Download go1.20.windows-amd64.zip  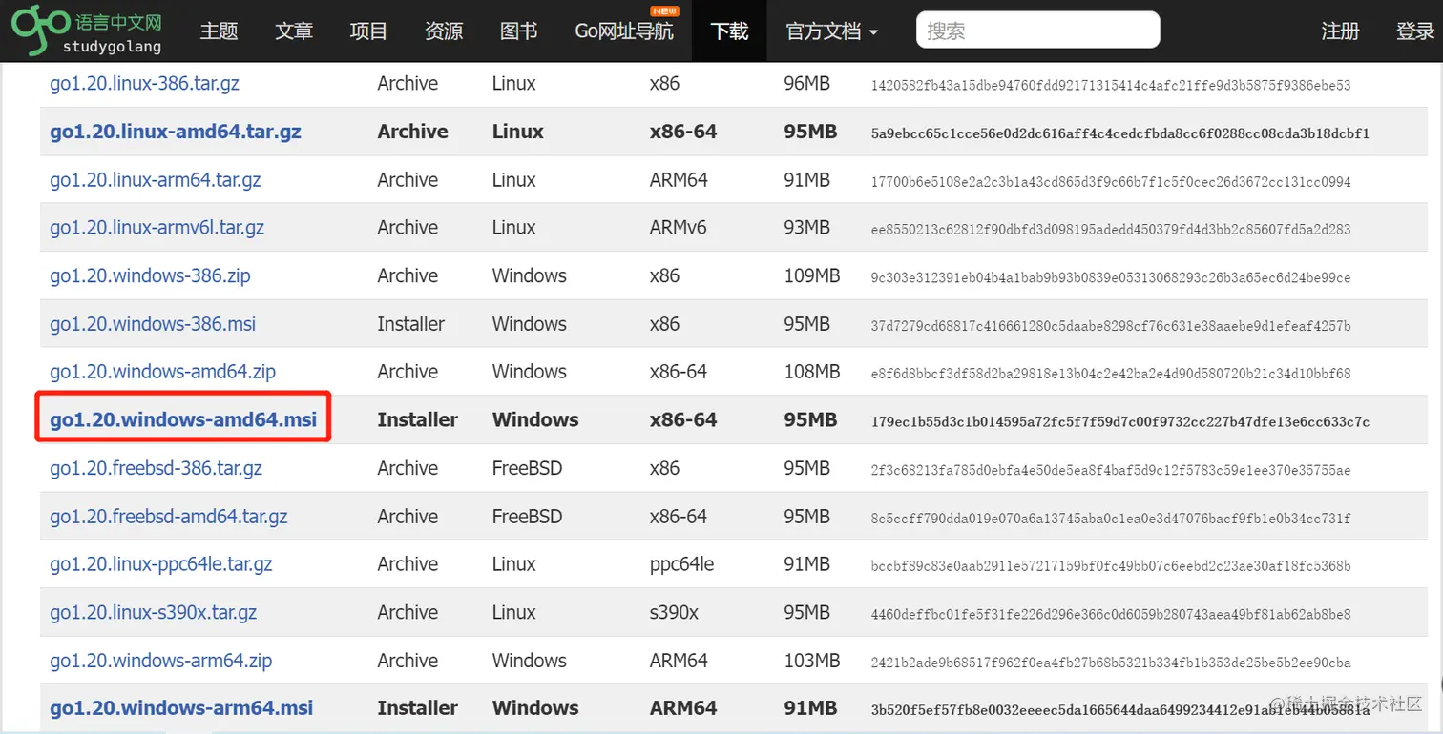coord(162,372)
